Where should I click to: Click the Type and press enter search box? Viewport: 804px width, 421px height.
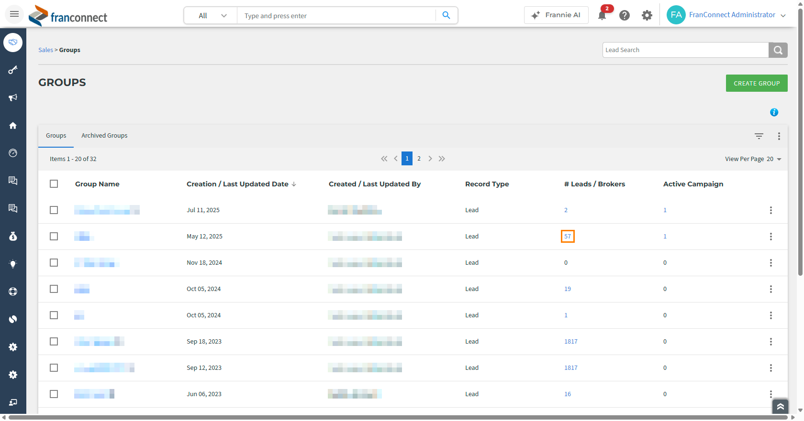(336, 15)
